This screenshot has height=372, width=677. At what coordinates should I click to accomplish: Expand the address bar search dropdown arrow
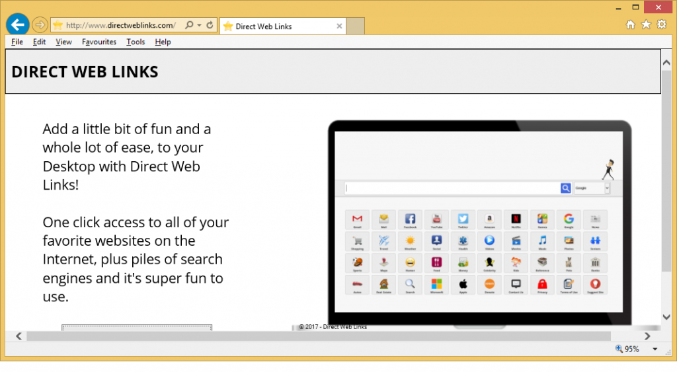tap(199, 26)
